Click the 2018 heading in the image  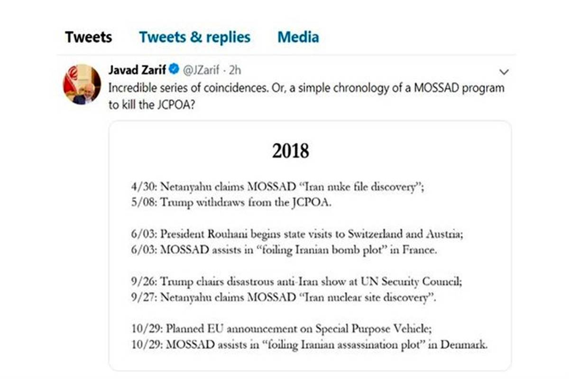pos(290,151)
